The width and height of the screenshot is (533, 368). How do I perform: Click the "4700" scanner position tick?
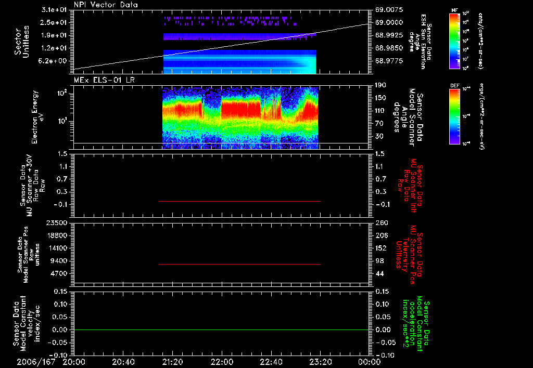click(x=59, y=273)
